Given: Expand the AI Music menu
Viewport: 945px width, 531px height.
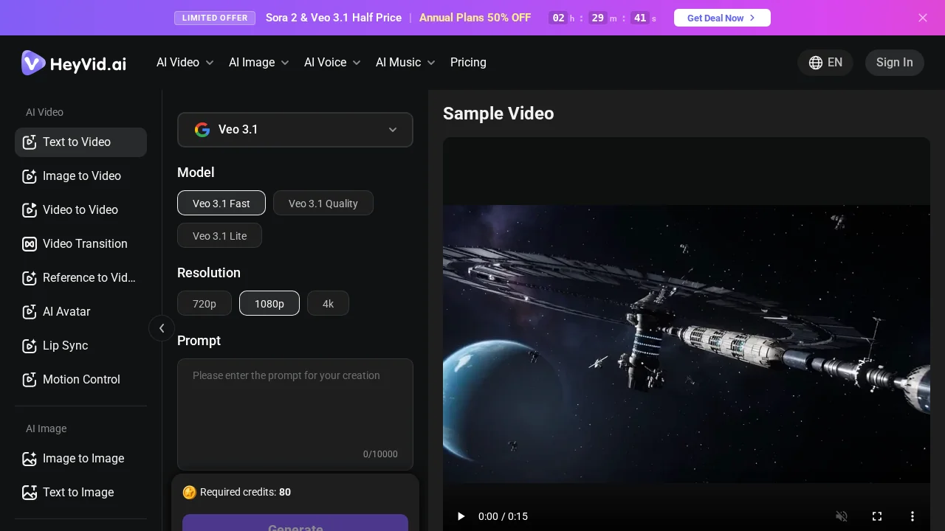Looking at the screenshot, I should click(405, 63).
